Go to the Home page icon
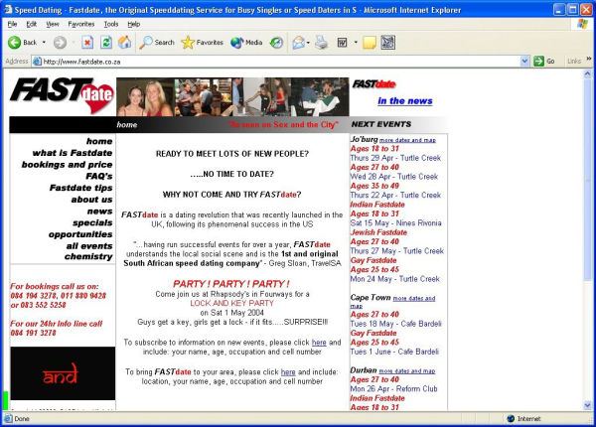This screenshot has width=596, height=427. click(x=125, y=43)
